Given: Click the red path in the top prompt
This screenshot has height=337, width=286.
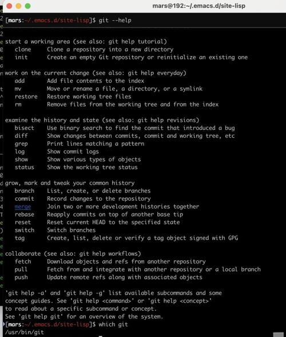Looking at the screenshot, I should (57, 21).
